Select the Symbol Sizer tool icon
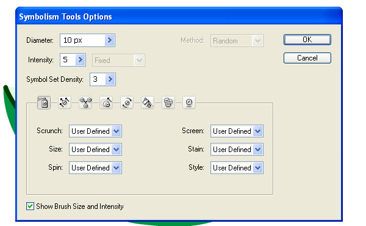 point(106,103)
